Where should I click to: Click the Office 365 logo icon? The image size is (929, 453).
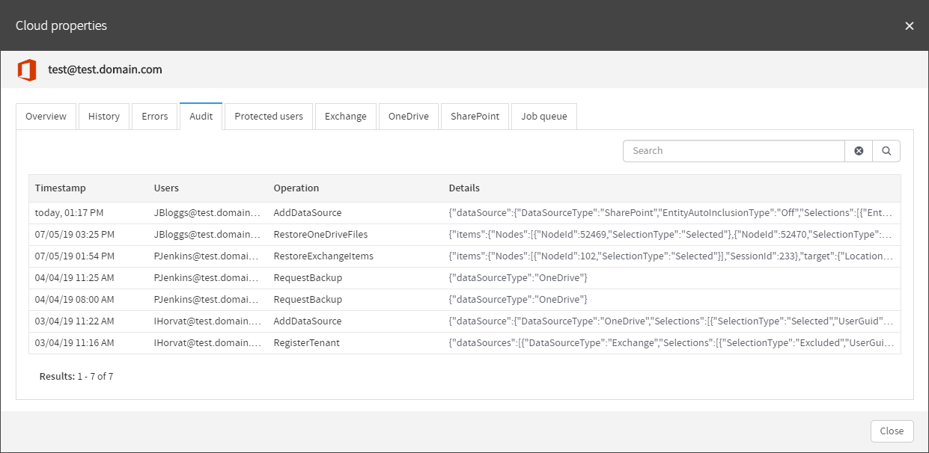(x=27, y=70)
